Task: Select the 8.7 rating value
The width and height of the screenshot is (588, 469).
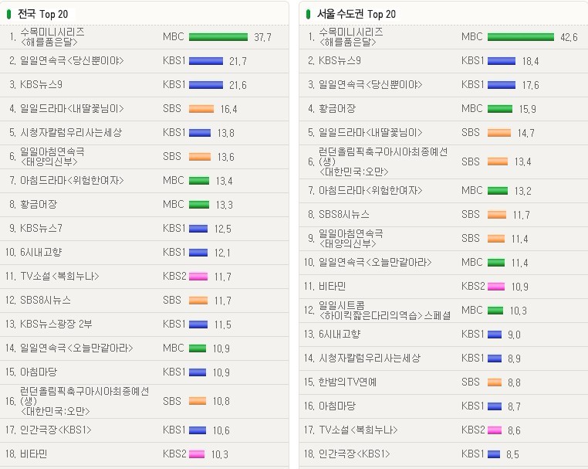Action: pyautogui.click(x=514, y=406)
